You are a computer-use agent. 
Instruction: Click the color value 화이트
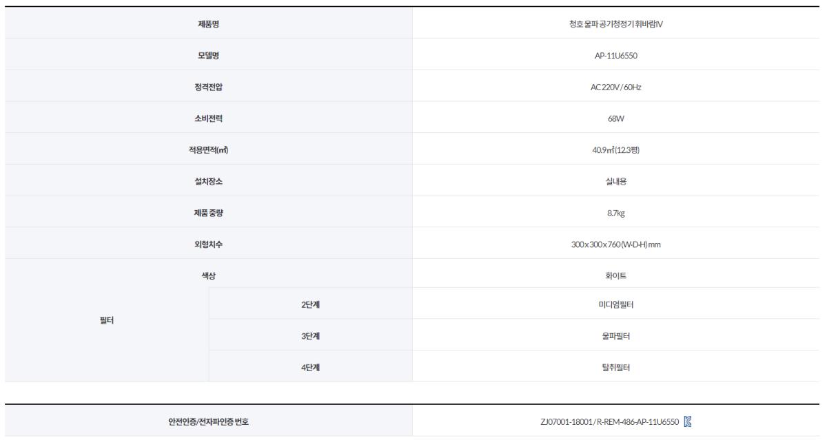coord(617,275)
